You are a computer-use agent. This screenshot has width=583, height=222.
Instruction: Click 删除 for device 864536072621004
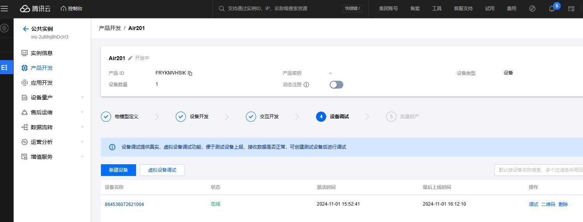click(x=563, y=204)
